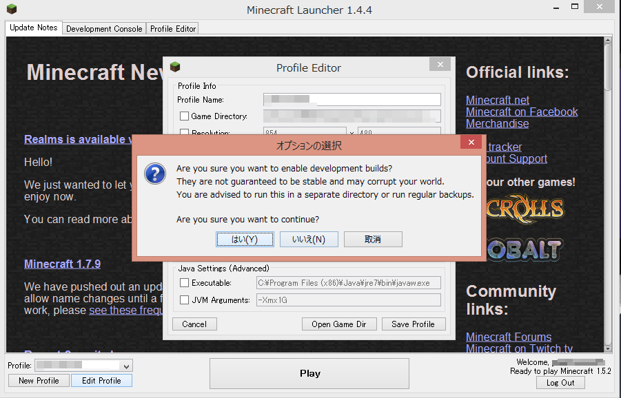Click Cancel in Profile Editor

(194, 324)
